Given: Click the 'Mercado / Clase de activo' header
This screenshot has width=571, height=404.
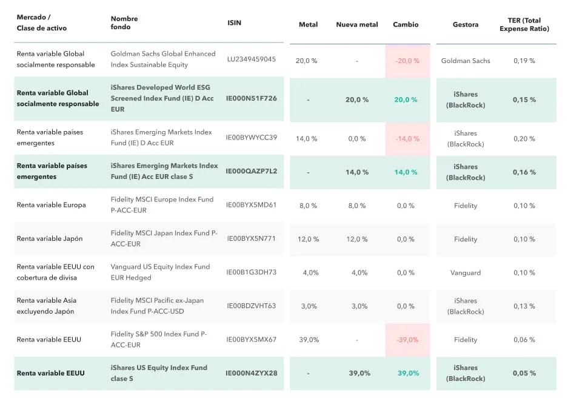Looking at the screenshot, I should tap(42, 22).
